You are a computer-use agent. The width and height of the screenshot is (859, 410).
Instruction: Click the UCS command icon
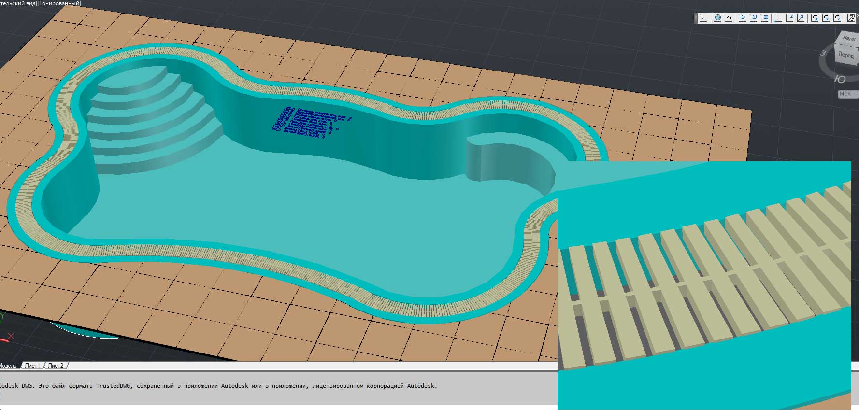703,18
